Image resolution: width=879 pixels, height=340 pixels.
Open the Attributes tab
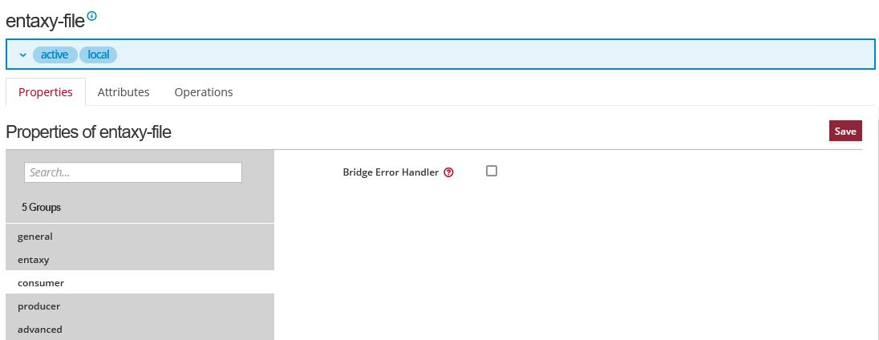pos(124,92)
